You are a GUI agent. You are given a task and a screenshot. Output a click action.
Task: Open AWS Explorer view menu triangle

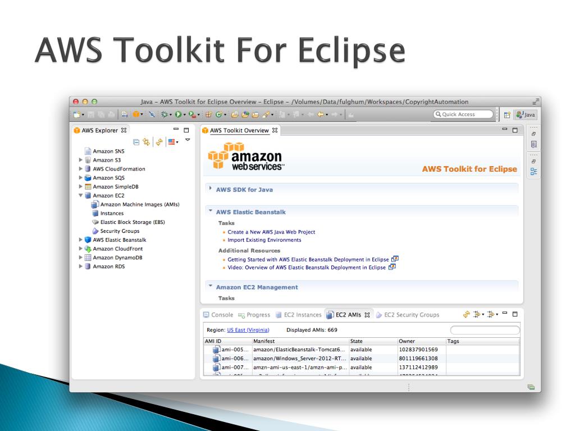coord(188,140)
